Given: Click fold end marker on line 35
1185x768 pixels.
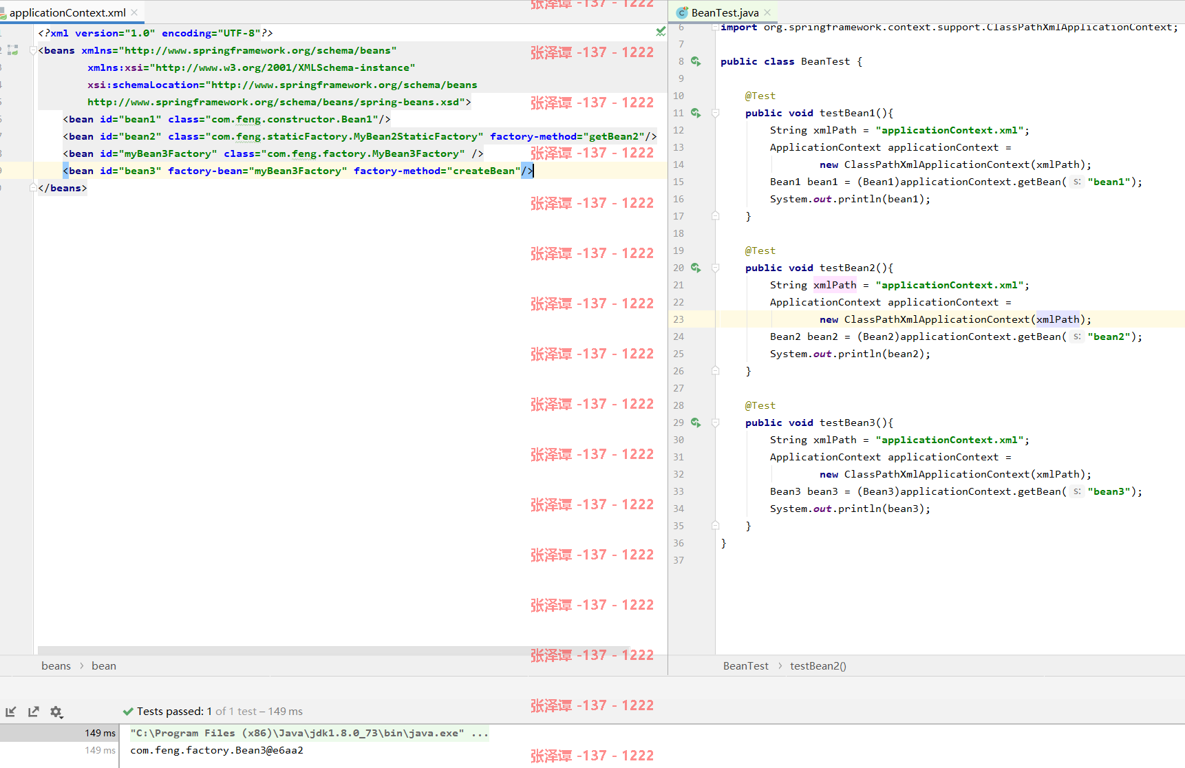Looking at the screenshot, I should (715, 526).
